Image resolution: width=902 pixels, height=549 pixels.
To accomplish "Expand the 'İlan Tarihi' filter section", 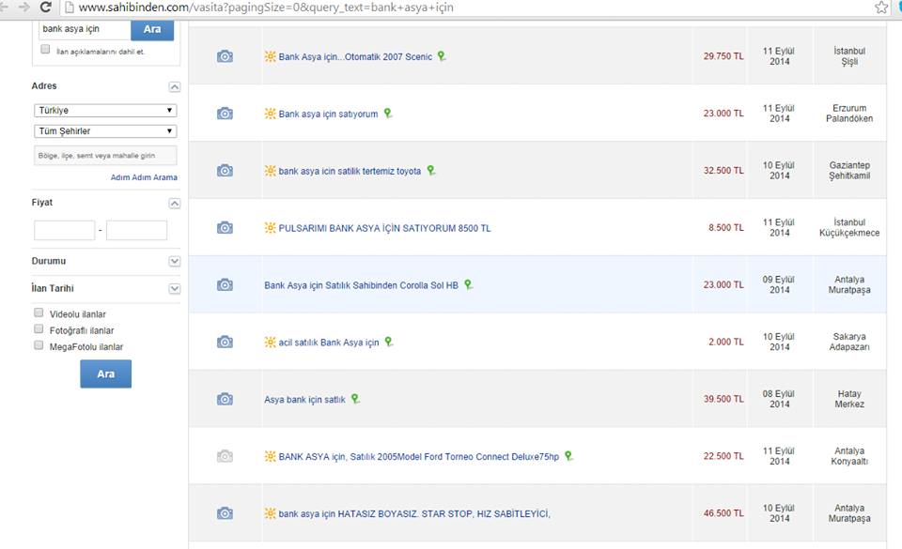I will 174,289.
